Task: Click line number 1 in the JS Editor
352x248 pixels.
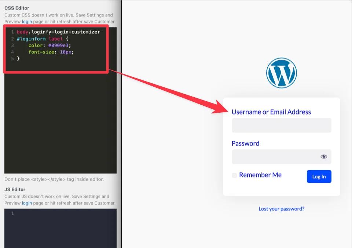Action: tap(12, 214)
